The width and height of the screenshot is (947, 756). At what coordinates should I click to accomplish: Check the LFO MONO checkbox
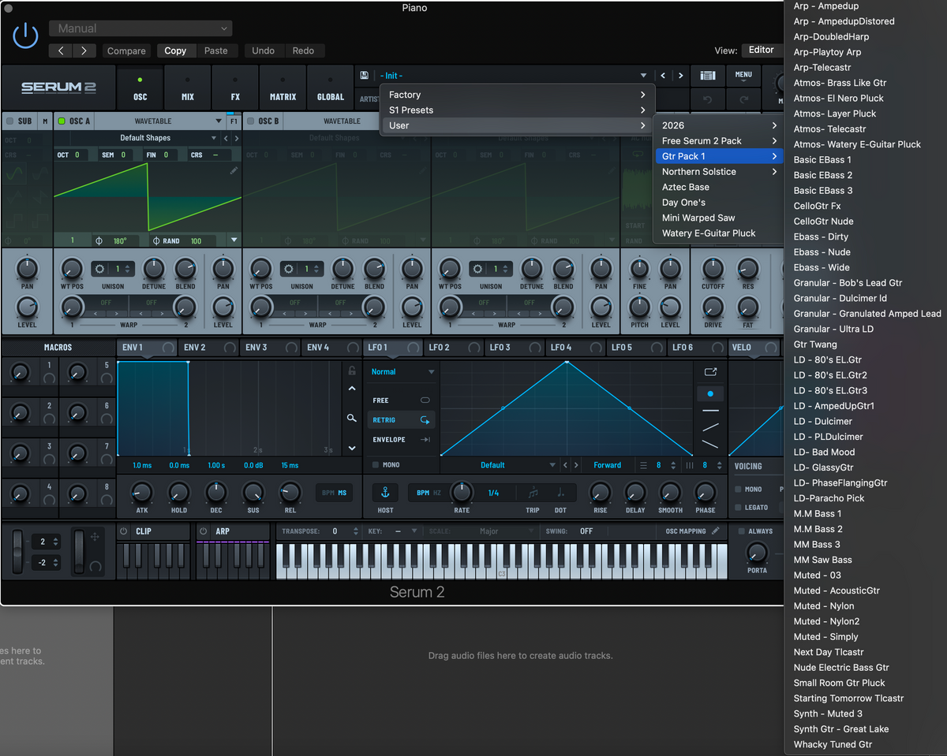click(376, 465)
